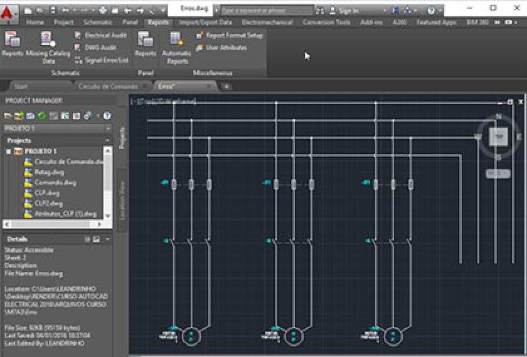Viewport: 527px width, 357px height.
Task: Click the keyword search input field
Action: (267, 11)
